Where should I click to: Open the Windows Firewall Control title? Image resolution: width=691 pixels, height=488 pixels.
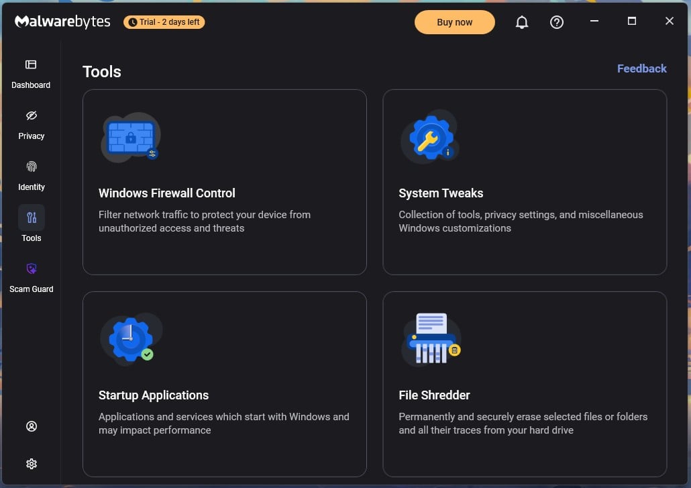[x=166, y=193]
